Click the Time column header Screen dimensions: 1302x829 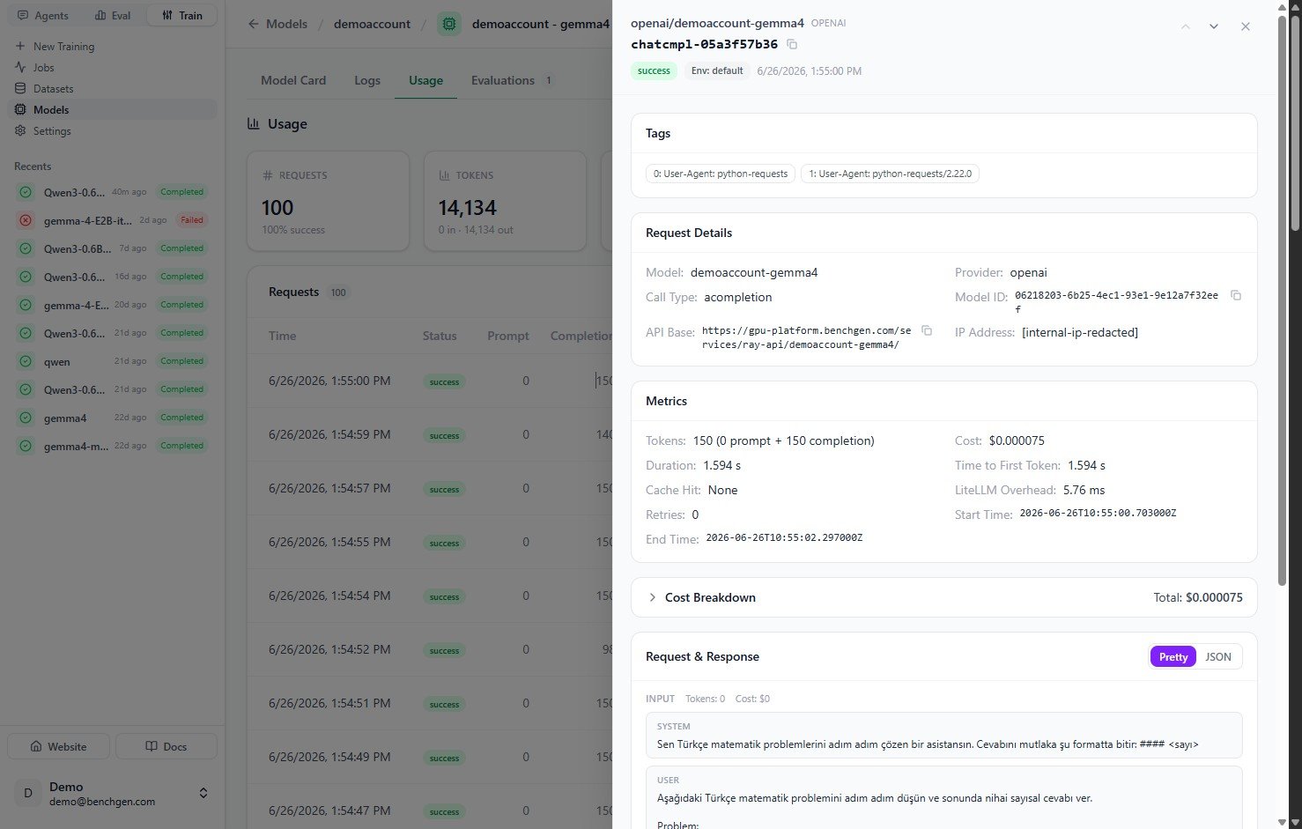tap(282, 336)
